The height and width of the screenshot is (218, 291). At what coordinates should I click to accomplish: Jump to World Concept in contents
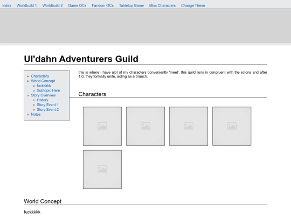43,81
